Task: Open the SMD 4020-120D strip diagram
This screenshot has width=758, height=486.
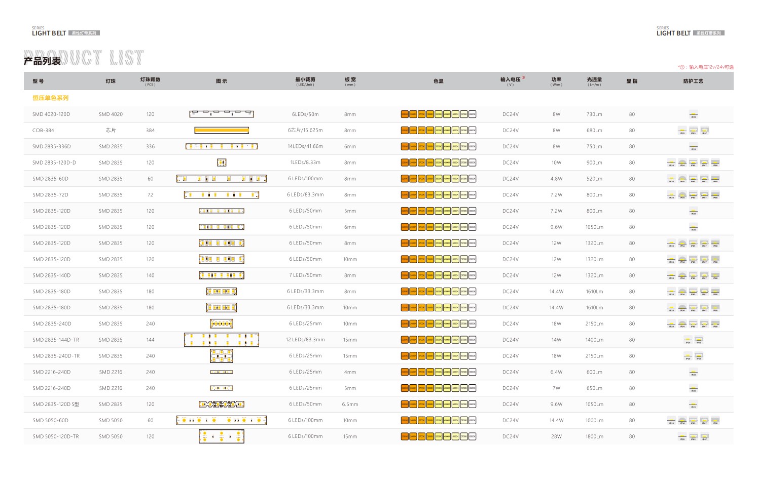Action: point(222,114)
